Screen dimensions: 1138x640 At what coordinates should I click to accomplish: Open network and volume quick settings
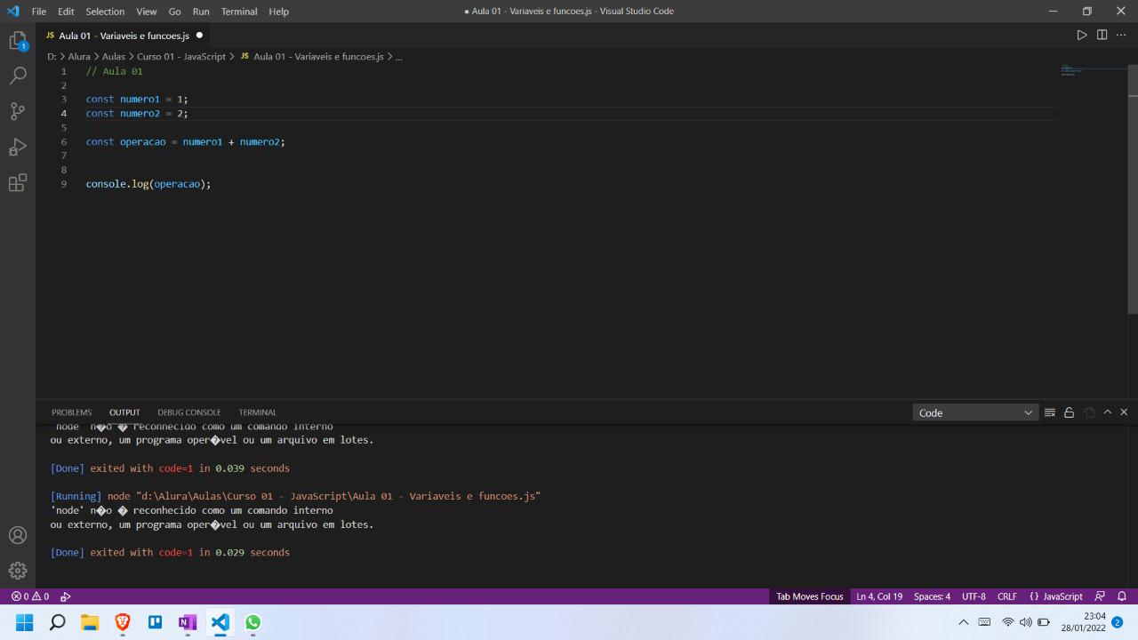[1026, 623]
